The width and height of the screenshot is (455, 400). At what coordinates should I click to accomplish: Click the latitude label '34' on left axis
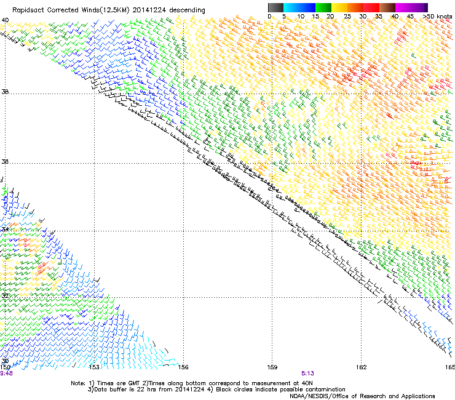(5, 230)
